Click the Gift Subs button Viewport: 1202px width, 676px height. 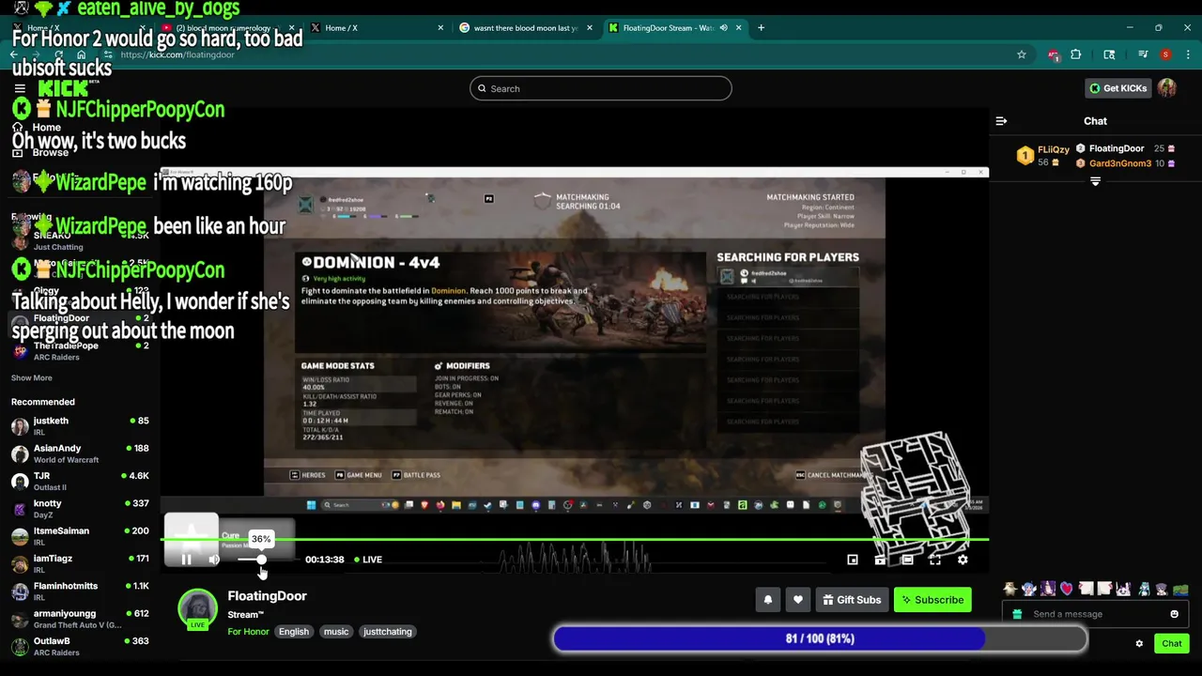tap(853, 600)
